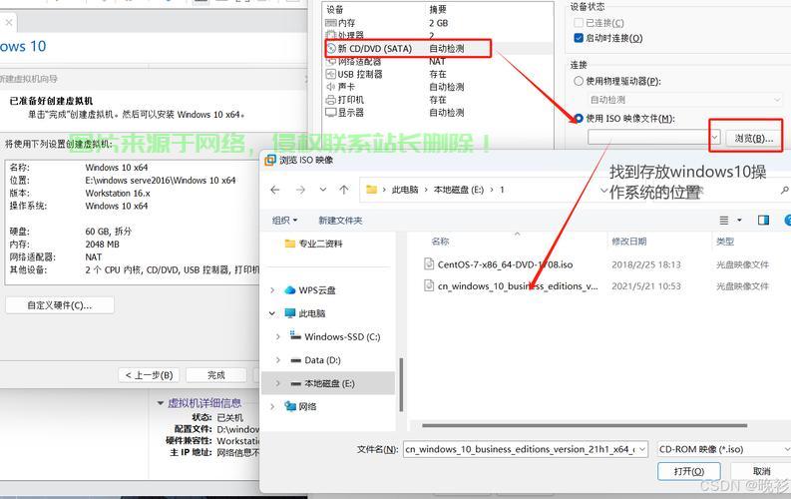The height and width of the screenshot is (499, 791).
Task: Open recent locations chevron in file dialog
Action: pos(323,190)
